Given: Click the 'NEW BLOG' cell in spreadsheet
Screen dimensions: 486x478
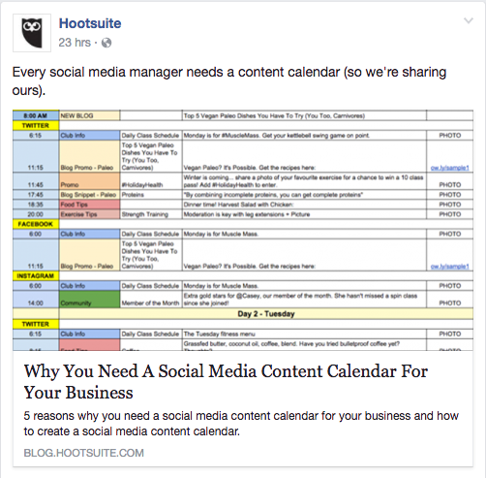Looking at the screenshot, I should 89,115.
